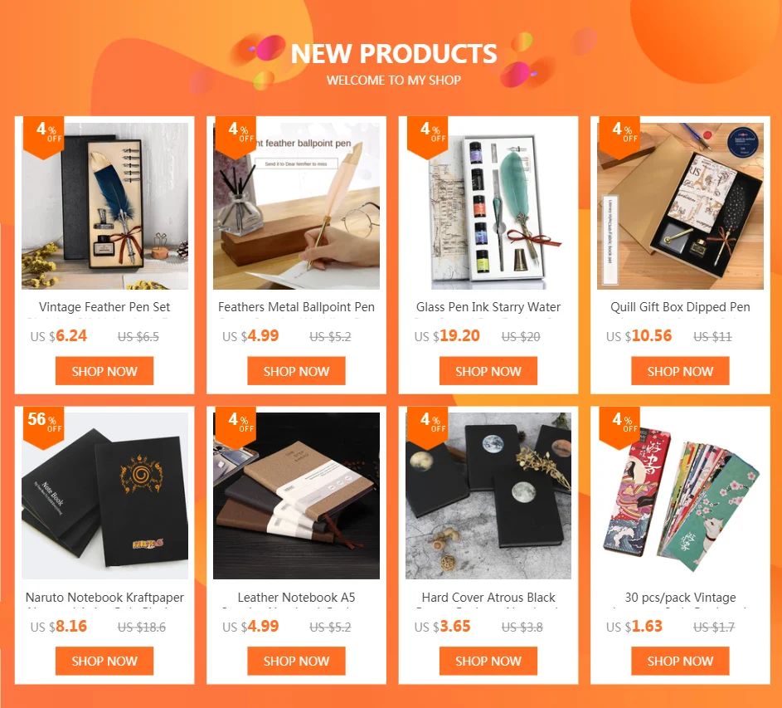
Task: Open the Naruto Notebook Kraftpaper image
Action: pos(104,496)
